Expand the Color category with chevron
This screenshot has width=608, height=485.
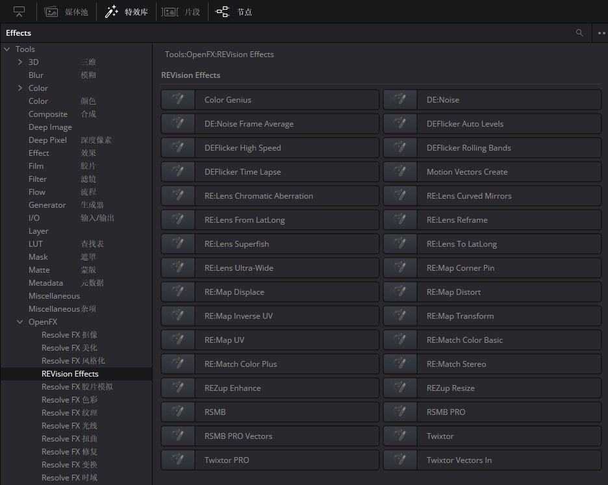tap(19, 88)
